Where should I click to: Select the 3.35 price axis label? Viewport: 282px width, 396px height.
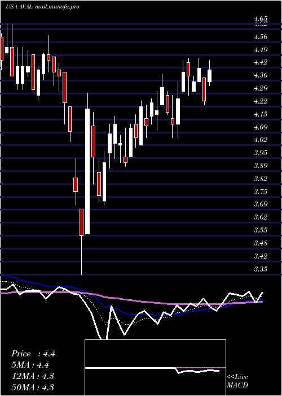pyautogui.click(x=261, y=269)
